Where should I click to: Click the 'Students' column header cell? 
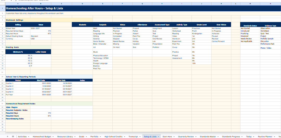coord(82,25)
